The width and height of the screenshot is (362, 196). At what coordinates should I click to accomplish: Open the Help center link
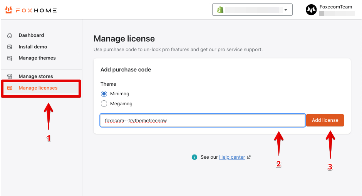coord(232,157)
